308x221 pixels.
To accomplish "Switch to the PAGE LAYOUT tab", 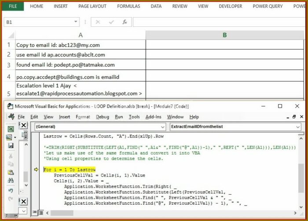I will (92, 6).
